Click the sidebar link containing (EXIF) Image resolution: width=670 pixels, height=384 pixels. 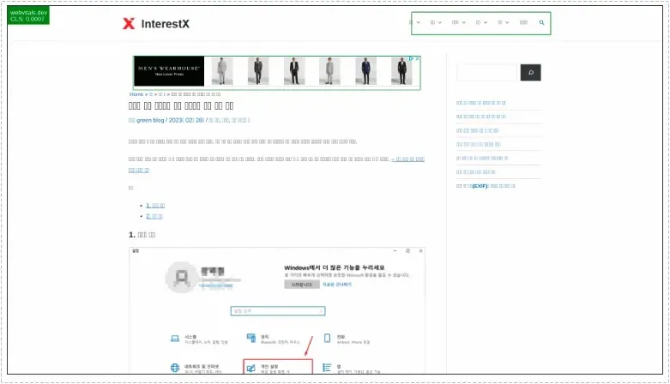486,186
